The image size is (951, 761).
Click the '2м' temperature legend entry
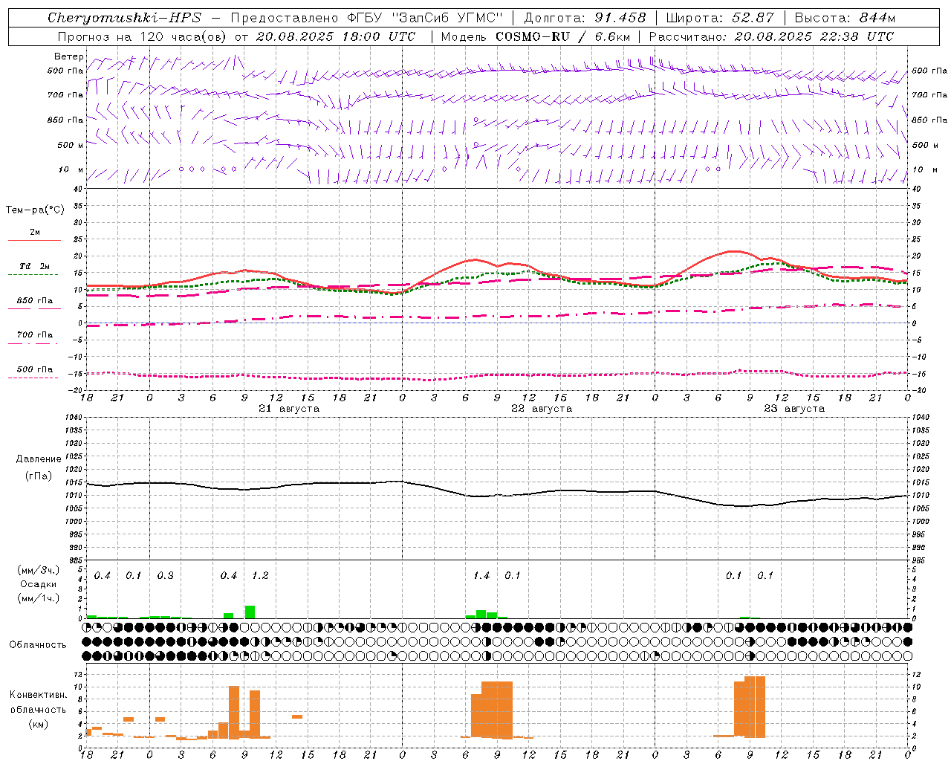pos(35,233)
